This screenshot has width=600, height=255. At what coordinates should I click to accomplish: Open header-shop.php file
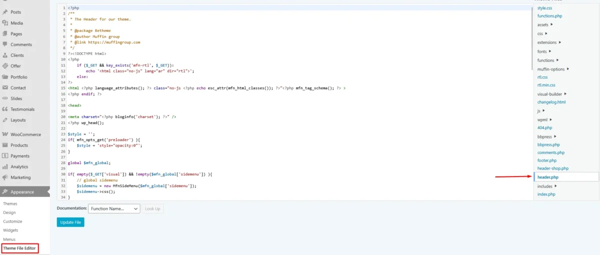(553, 168)
